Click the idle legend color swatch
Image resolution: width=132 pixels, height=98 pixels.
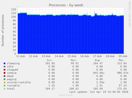pos(5,67)
